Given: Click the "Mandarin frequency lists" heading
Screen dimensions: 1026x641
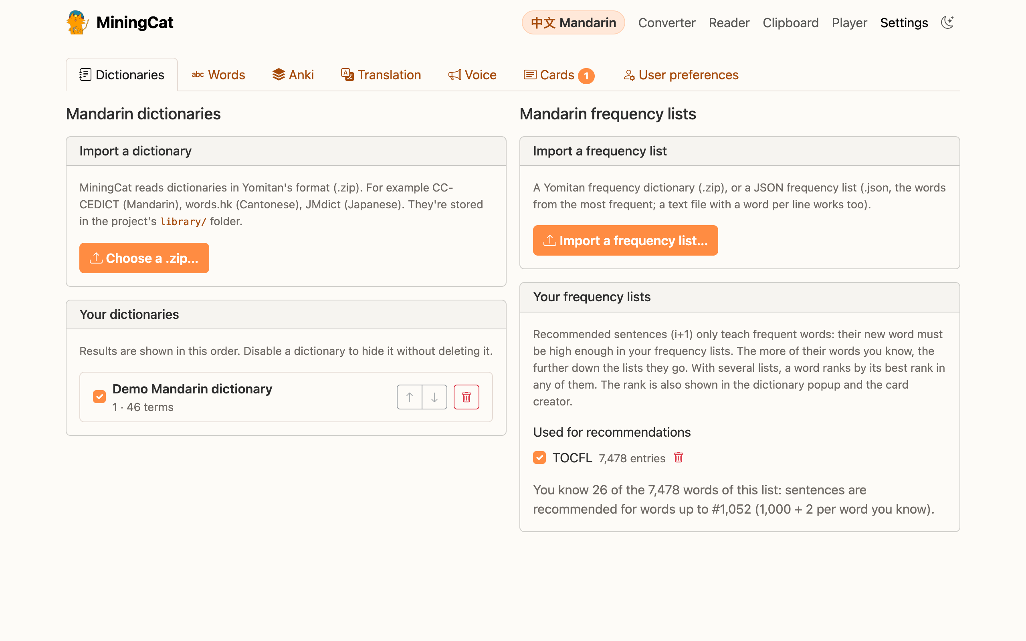Looking at the screenshot, I should coord(608,114).
